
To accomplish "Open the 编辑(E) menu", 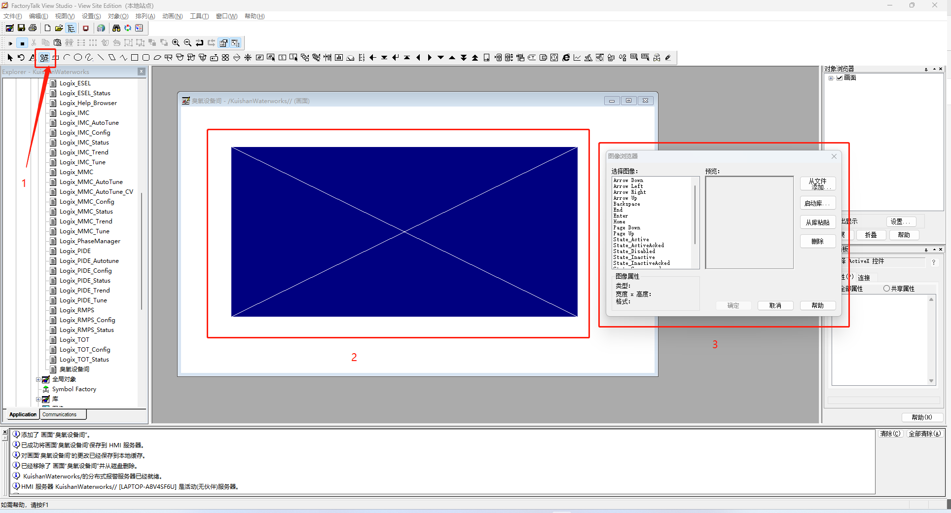I will pos(38,16).
